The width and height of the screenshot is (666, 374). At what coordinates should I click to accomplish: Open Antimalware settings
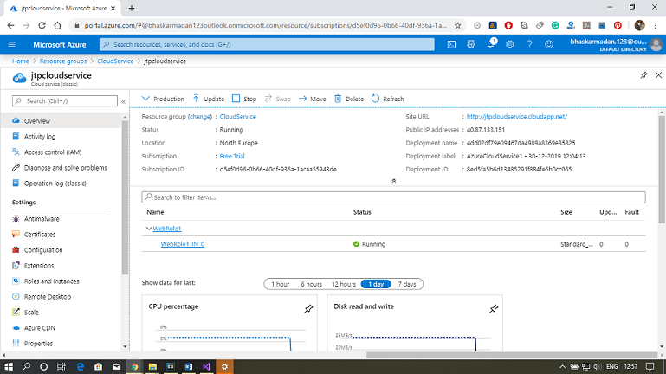(42, 219)
